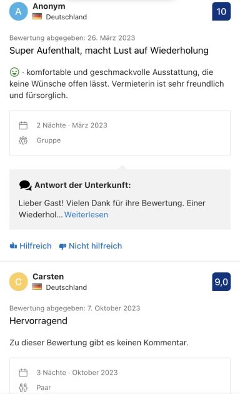Click the green smiley face icon

[14, 72]
